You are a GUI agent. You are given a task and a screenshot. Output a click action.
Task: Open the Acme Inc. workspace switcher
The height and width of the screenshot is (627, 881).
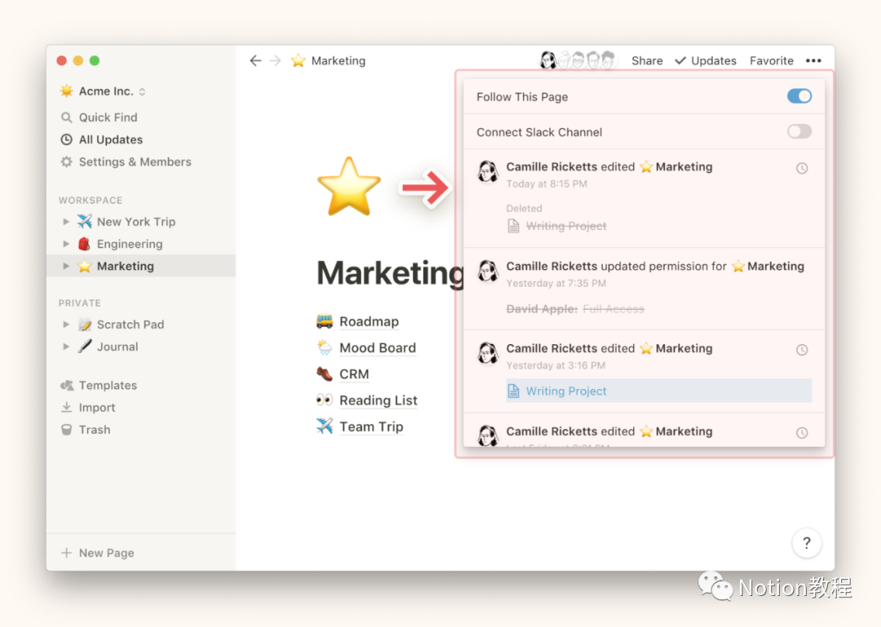pos(103,91)
